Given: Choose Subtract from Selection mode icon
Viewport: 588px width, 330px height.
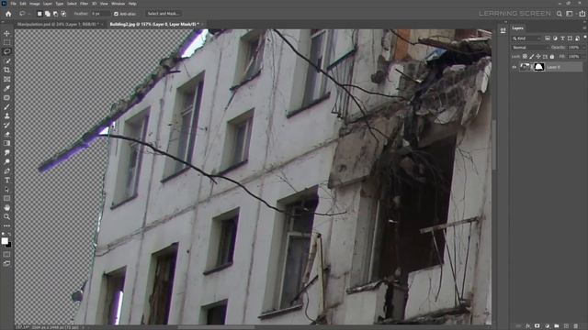Looking at the screenshot, I should 55,14.
